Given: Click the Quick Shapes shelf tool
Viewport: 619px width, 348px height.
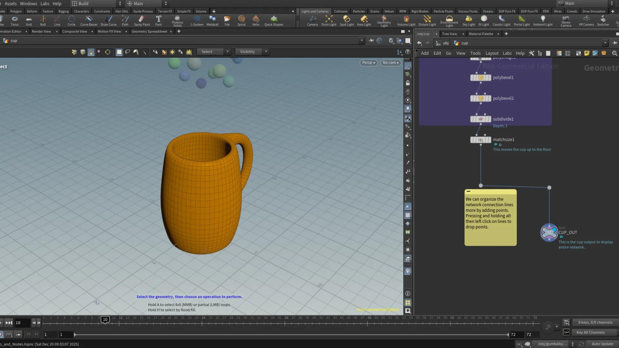Looking at the screenshot, I should (x=273, y=21).
